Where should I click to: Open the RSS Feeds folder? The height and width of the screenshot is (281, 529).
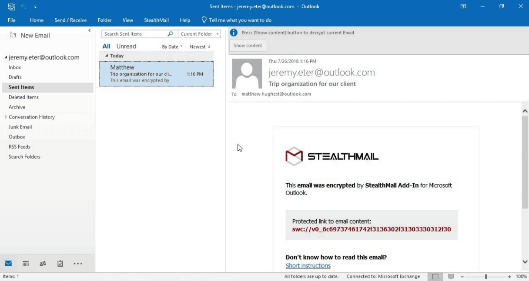coord(20,147)
